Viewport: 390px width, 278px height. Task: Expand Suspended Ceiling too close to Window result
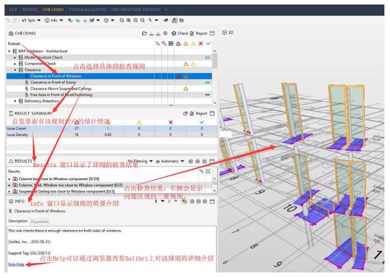click(9, 192)
